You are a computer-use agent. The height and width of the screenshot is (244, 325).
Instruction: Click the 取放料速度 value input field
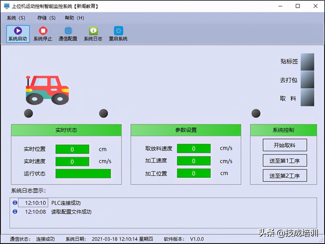193,149
